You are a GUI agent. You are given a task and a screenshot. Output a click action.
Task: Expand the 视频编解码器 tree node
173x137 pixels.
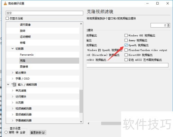(x=12, y=109)
